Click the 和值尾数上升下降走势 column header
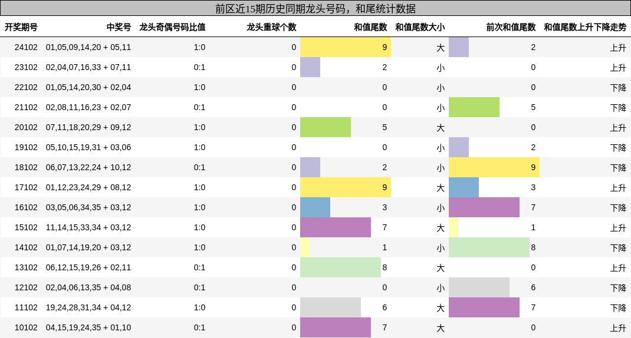This screenshot has width=631, height=338. pyautogui.click(x=585, y=27)
